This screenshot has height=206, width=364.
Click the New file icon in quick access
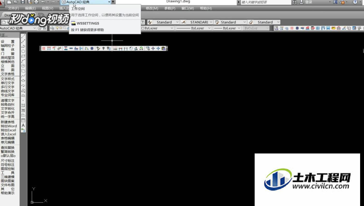coord(9,2)
